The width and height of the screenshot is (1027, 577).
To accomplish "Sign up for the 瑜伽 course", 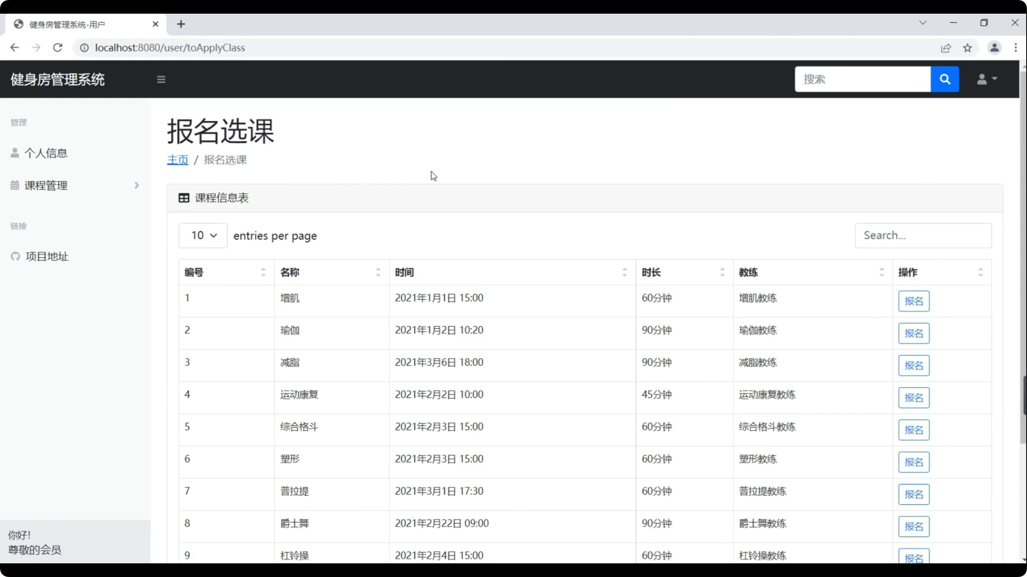I will (914, 333).
